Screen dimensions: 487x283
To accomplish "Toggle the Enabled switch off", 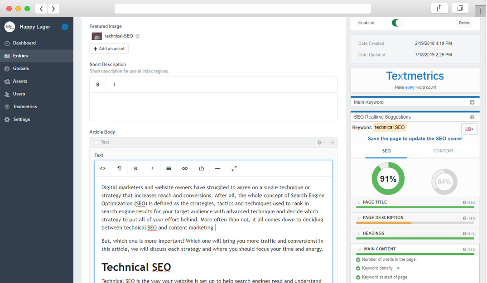I will tap(397, 23).
